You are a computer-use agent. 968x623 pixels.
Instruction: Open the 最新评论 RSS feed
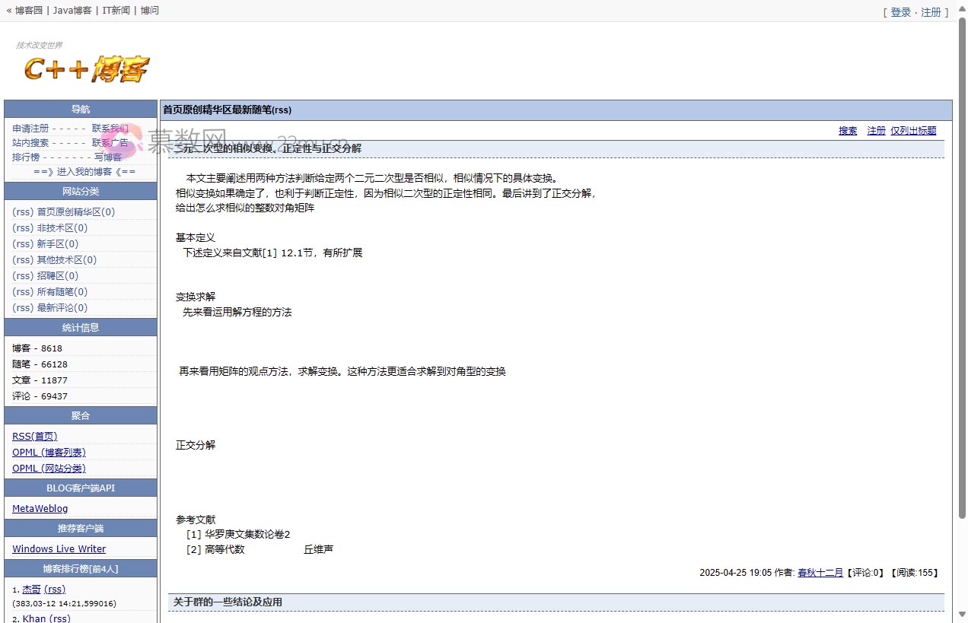point(22,307)
